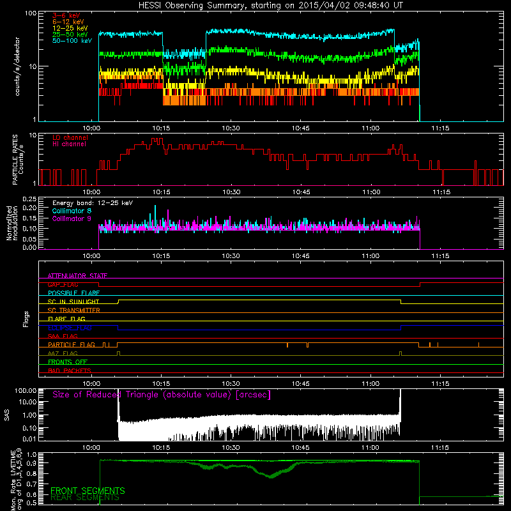Click the SC_TRANSMITTER flag label
Image resolution: width=511 pixels, height=511 pixels.
coord(73,310)
